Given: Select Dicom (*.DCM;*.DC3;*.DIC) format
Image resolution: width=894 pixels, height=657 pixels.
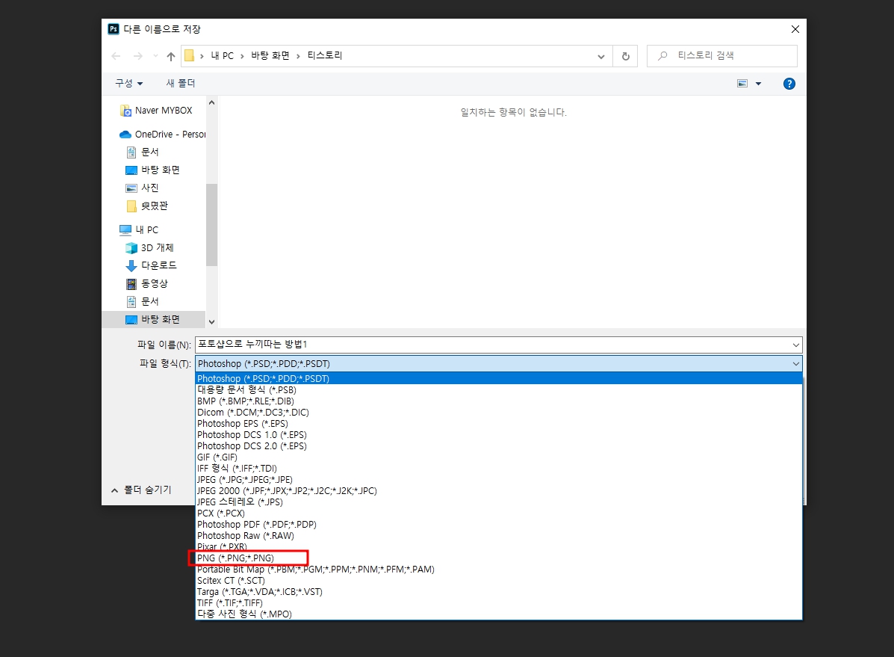Looking at the screenshot, I should 499,412.
